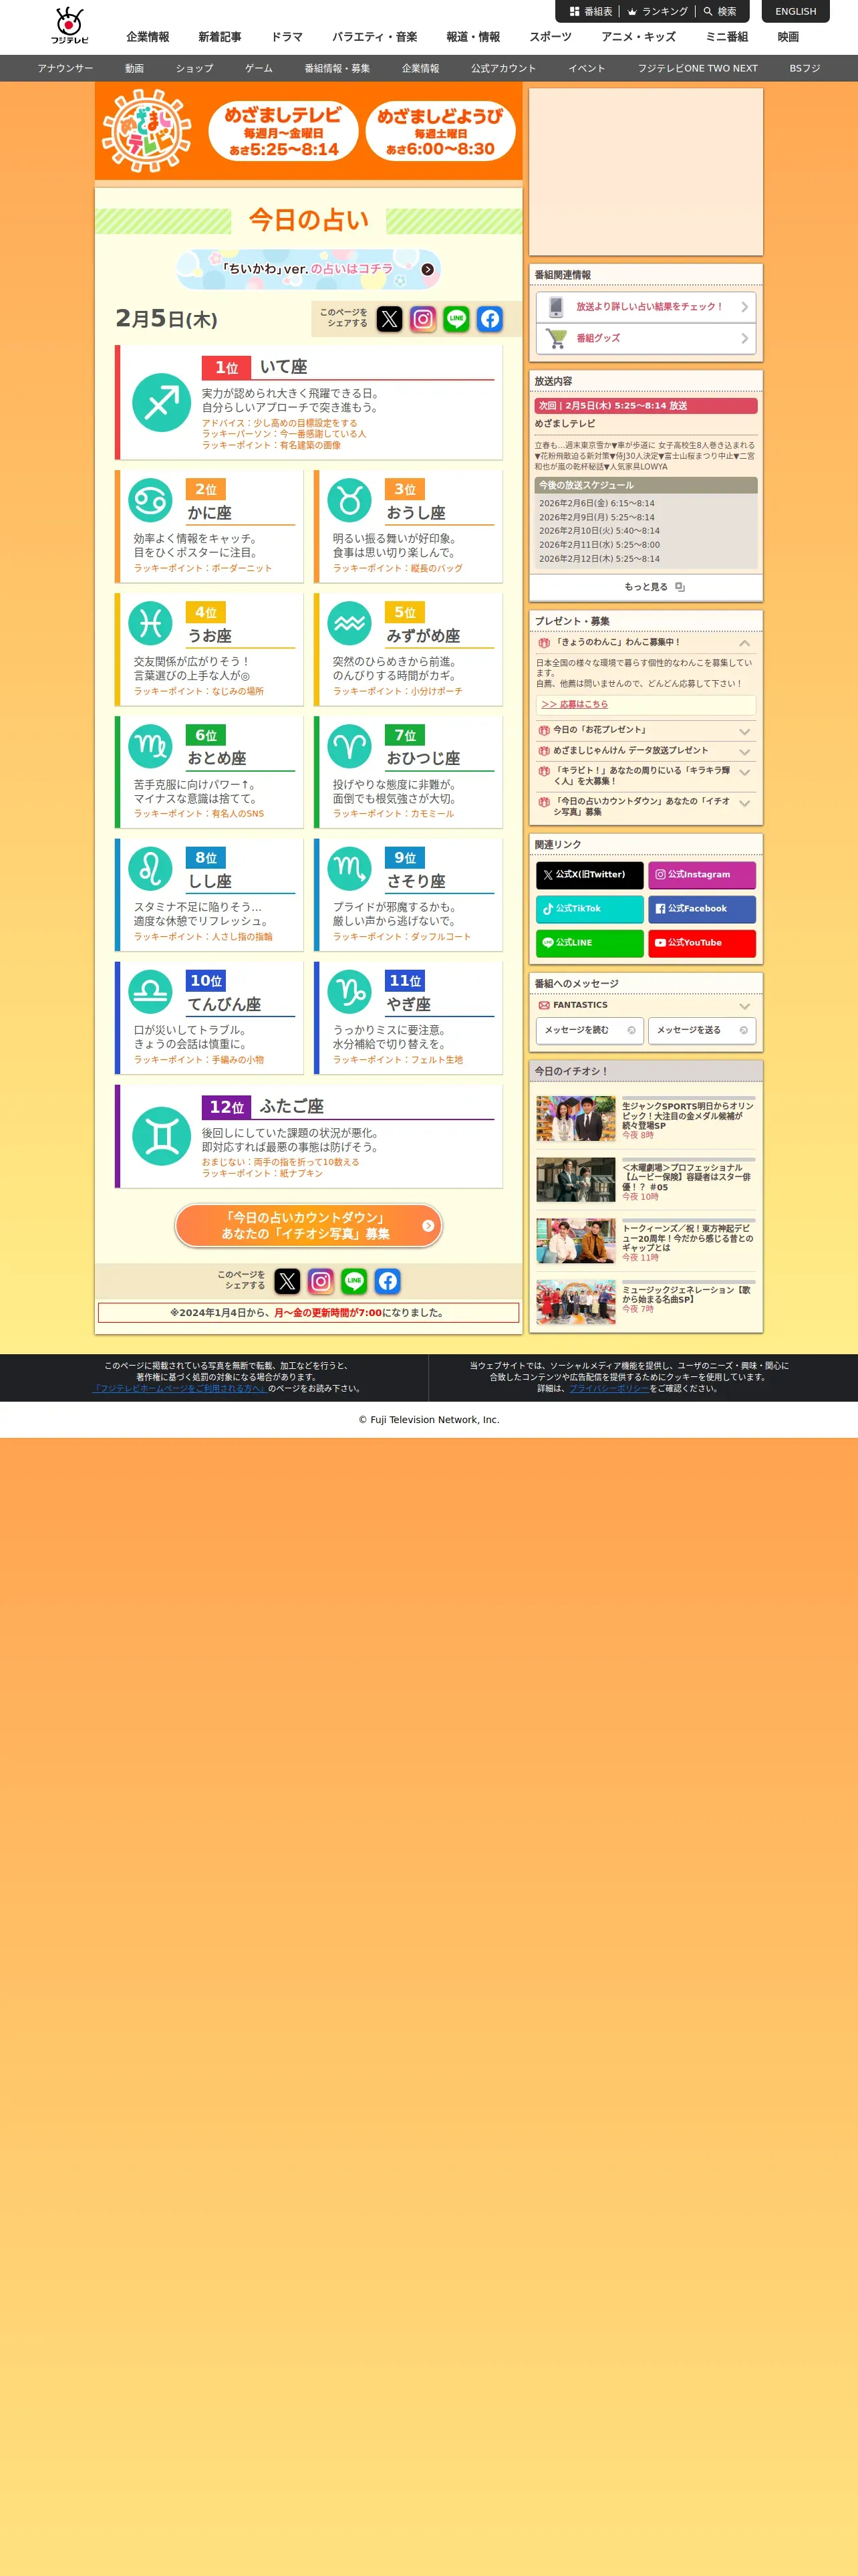Share on X at bottom of fortune list
This screenshot has width=858, height=2576.
[287, 1281]
